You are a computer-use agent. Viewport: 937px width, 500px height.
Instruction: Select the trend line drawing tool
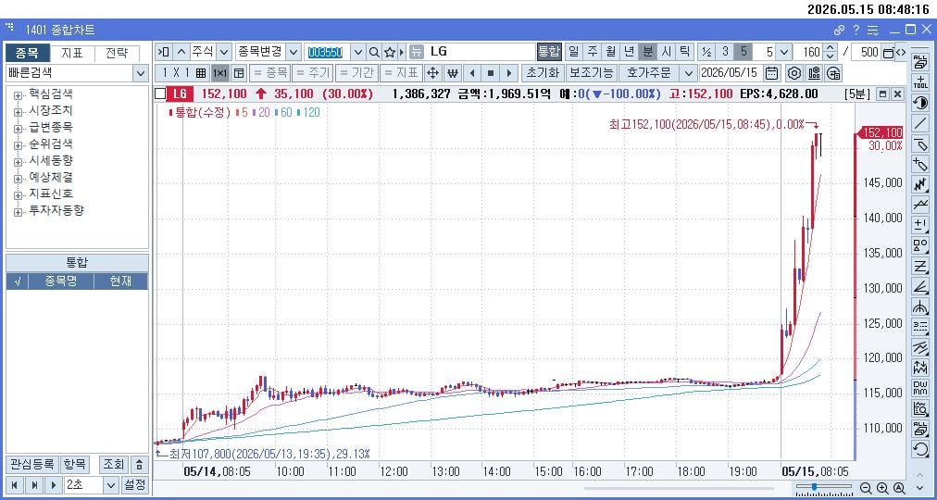point(920,124)
